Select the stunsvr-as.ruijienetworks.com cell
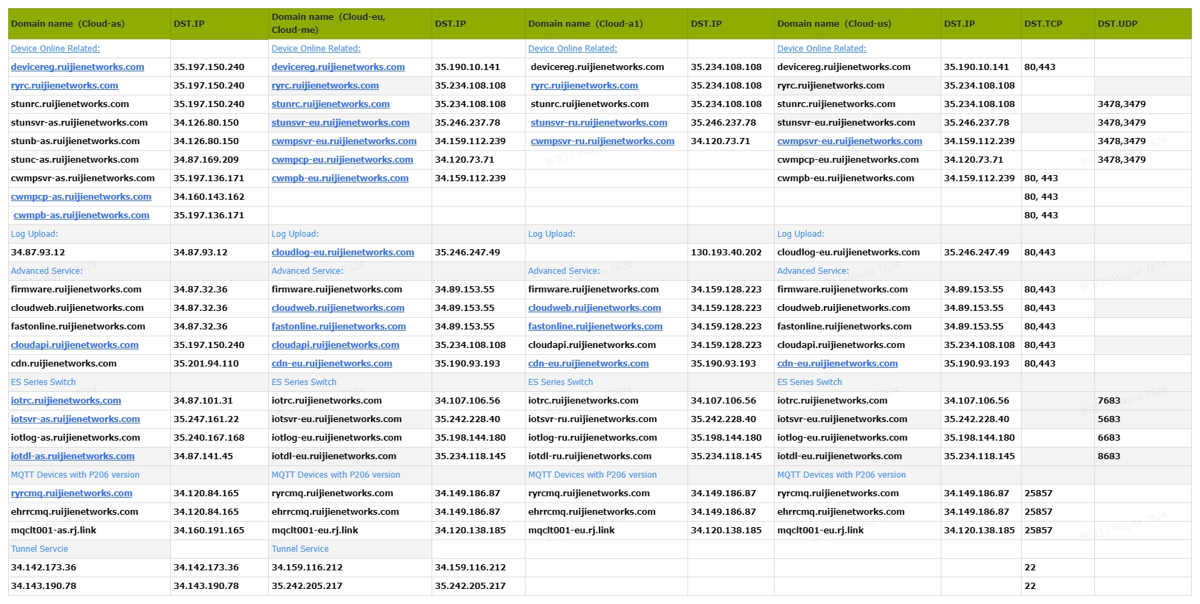This screenshot has height=604, width=1200. point(89,123)
